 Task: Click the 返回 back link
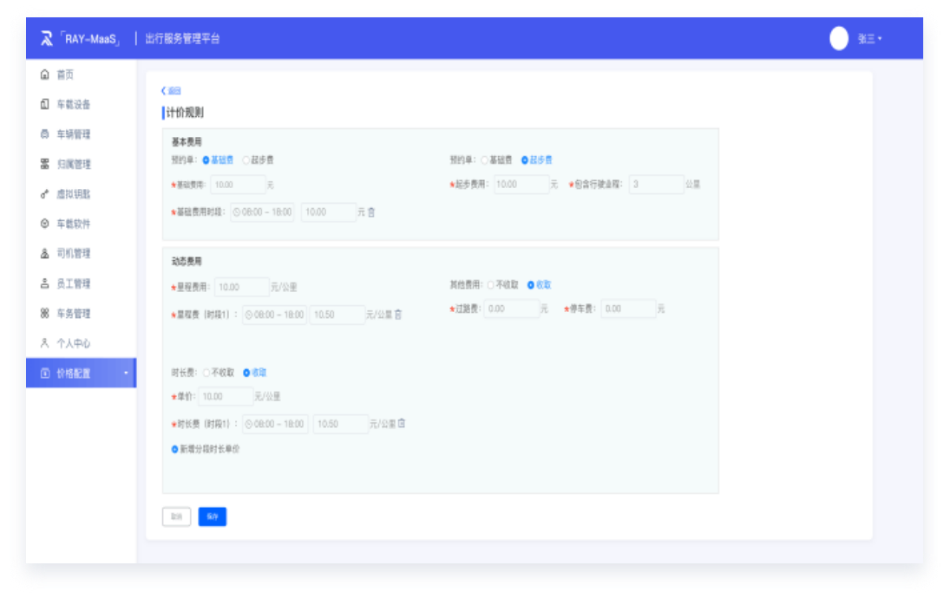point(171,91)
